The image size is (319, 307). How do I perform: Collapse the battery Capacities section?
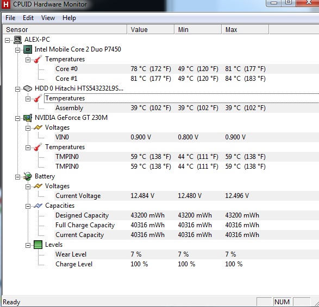point(28,207)
